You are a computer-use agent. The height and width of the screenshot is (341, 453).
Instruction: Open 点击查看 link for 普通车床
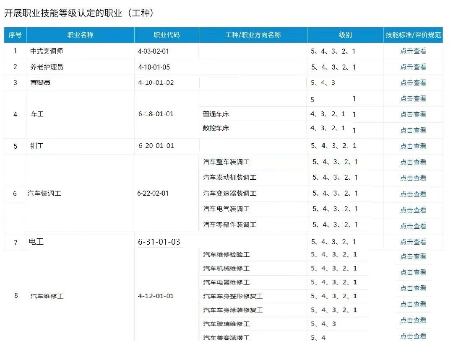414,114
